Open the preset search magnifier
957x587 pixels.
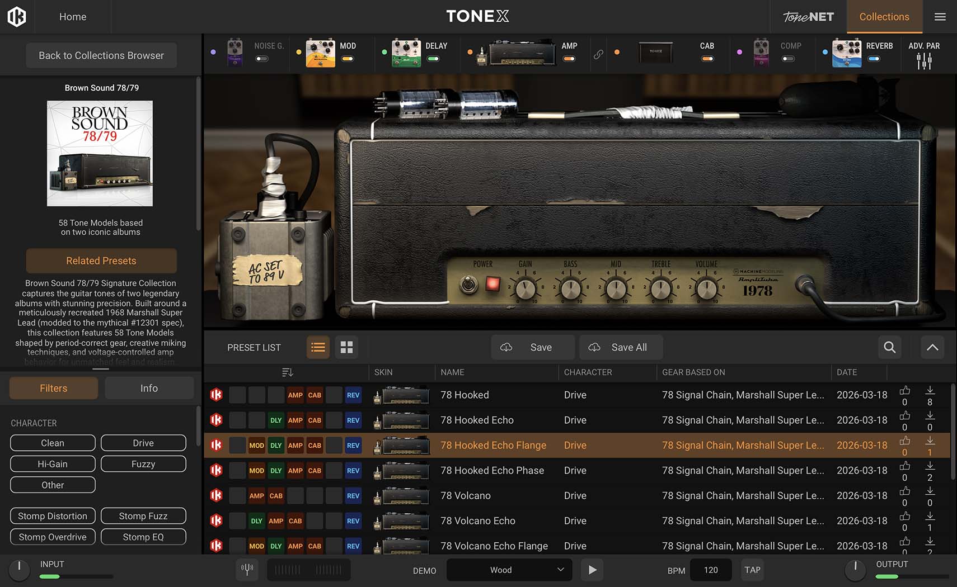889,347
